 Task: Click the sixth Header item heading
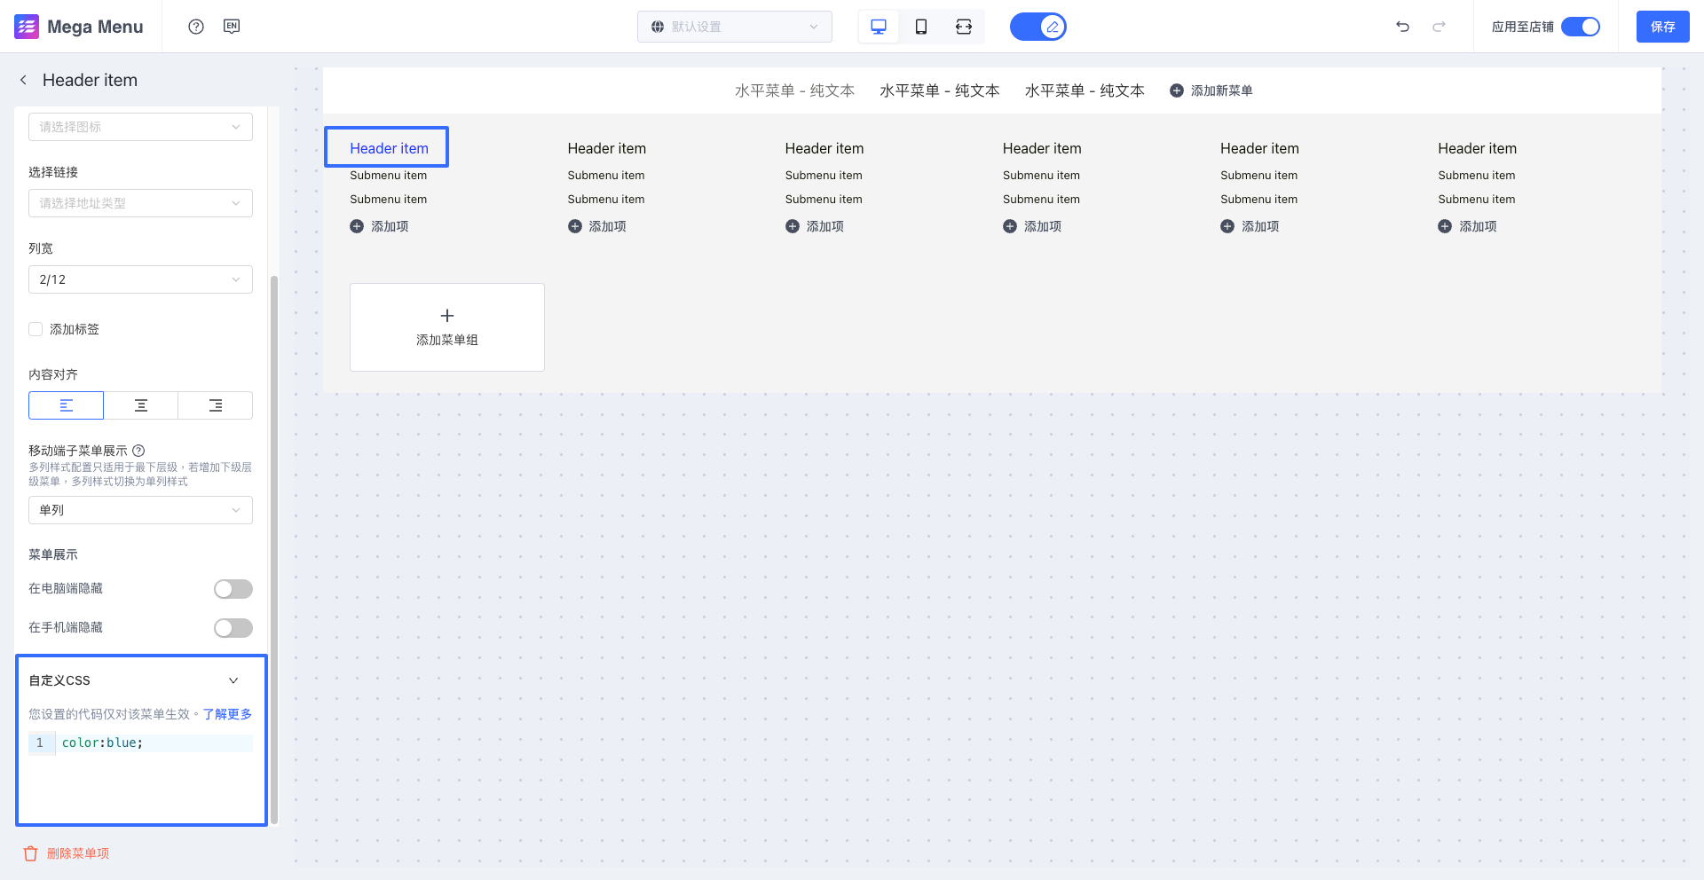tap(1478, 148)
